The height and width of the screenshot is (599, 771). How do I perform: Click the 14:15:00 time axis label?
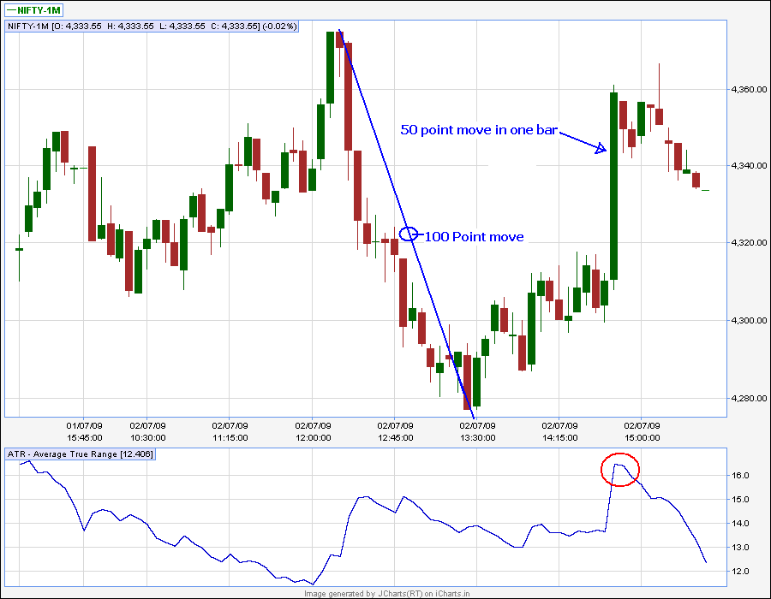point(559,437)
